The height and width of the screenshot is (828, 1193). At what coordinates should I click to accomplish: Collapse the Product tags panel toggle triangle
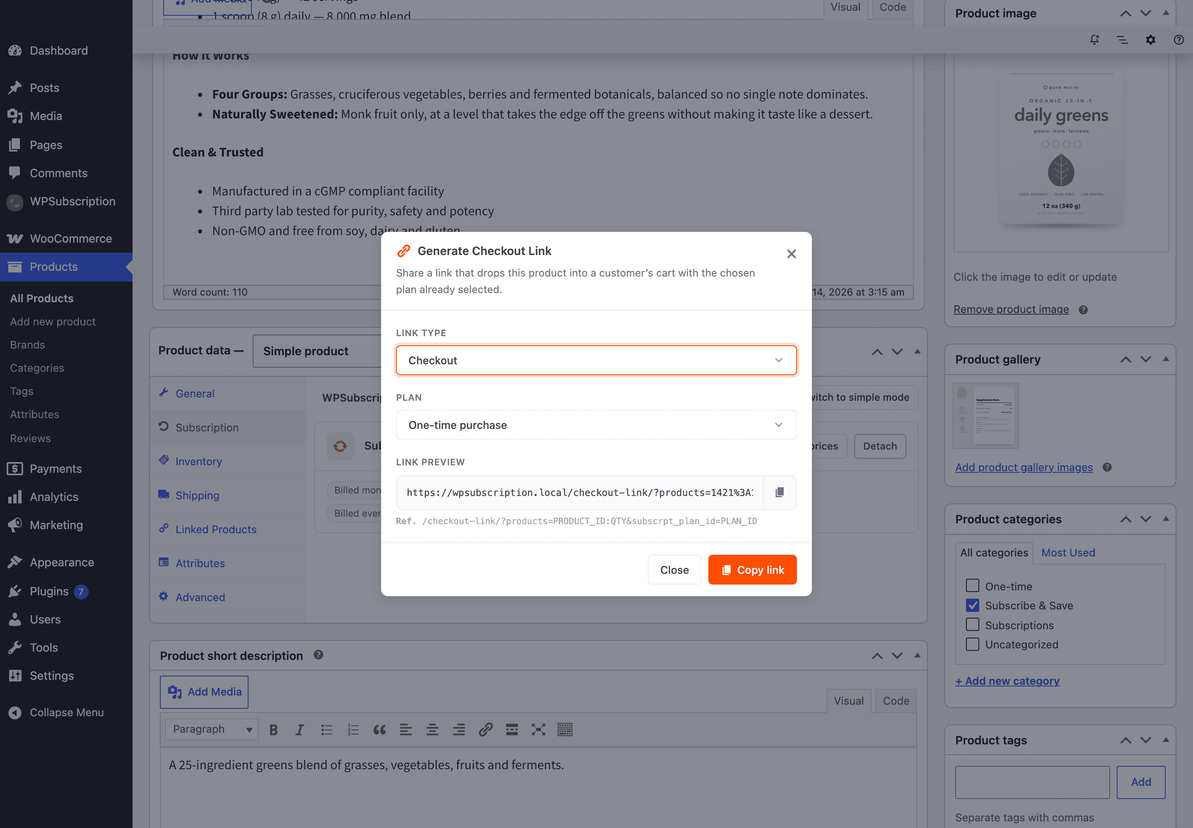1166,740
